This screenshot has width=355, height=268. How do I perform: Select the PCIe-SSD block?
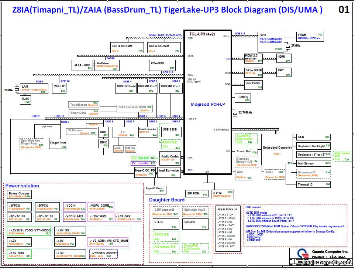162,65
